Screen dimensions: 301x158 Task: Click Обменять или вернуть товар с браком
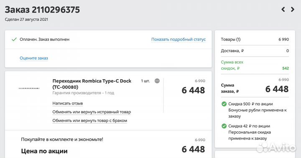click(x=89, y=120)
